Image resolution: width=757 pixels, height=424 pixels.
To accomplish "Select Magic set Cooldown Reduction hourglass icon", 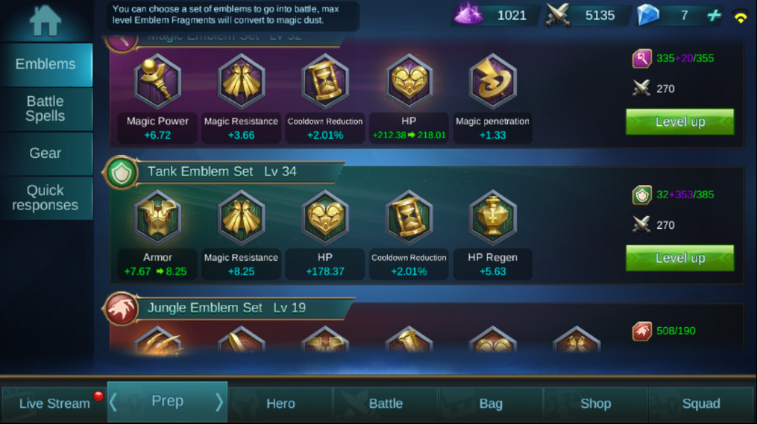I will click(325, 81).
